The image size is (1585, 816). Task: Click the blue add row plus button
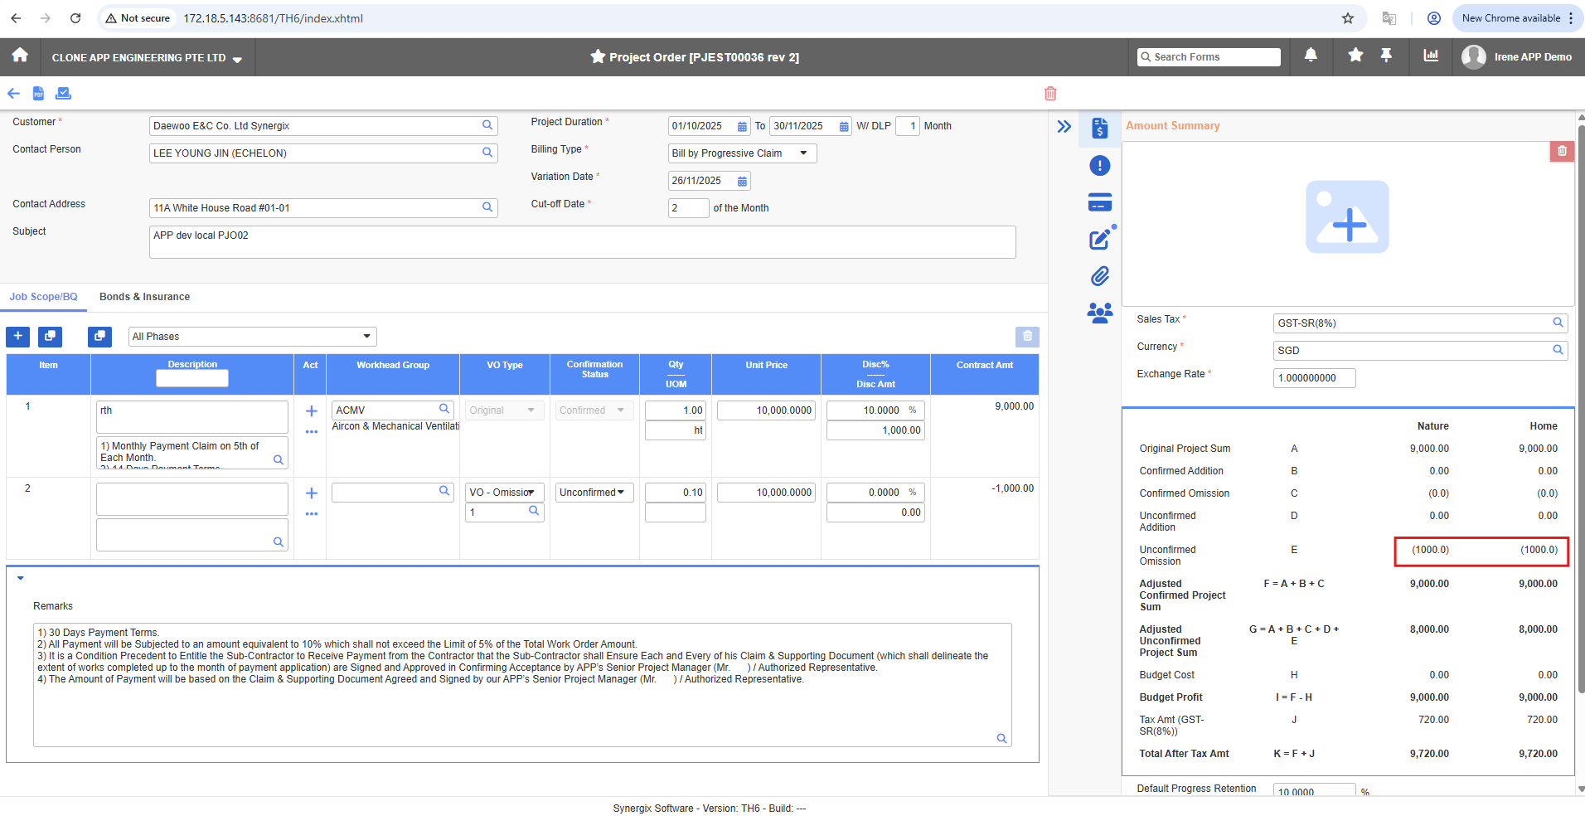pos(17,336)
